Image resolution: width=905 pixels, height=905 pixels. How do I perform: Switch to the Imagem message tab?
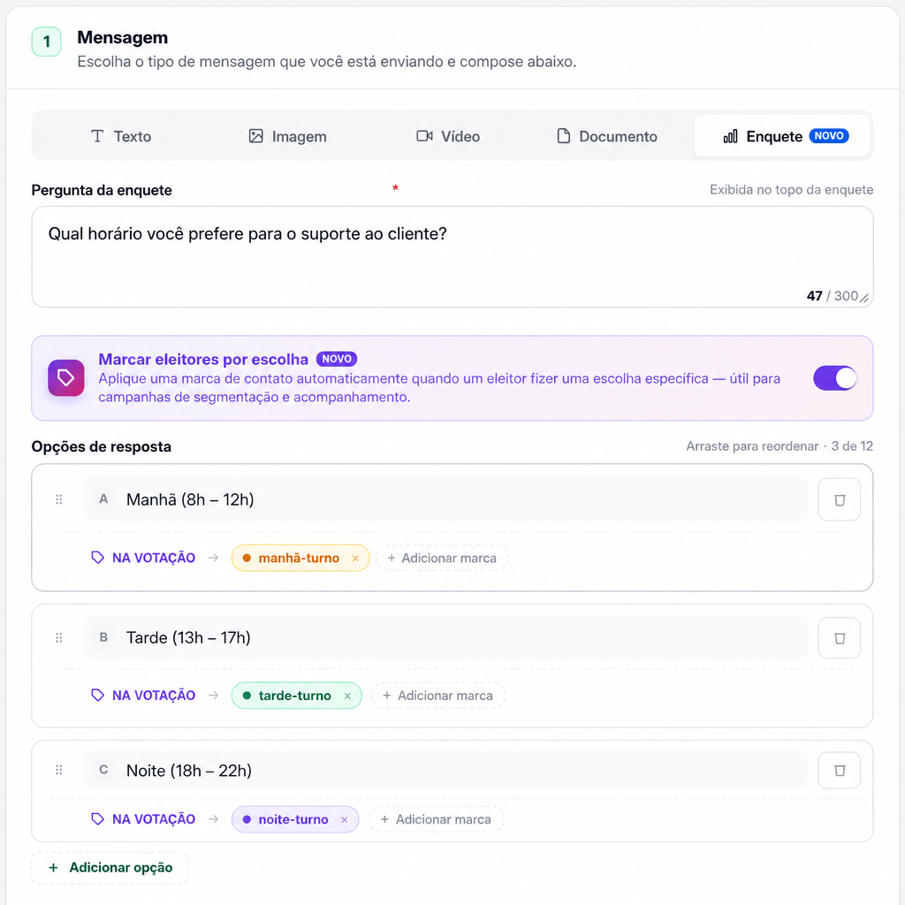click(288, 136)
